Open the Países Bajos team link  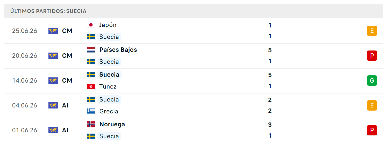[x=118, y=50]
